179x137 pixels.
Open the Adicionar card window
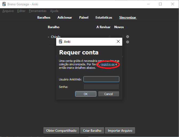click(65, 18)
